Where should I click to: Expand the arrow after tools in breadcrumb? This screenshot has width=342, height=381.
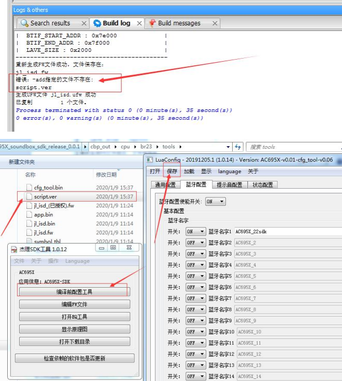click(x=180, y=147)
